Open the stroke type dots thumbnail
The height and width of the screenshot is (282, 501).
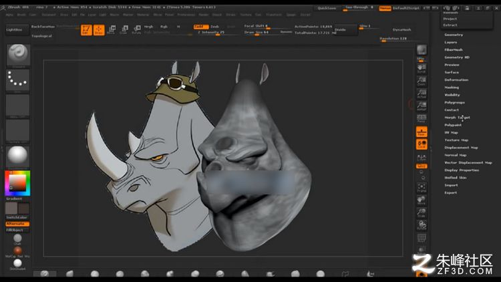(x=17, y=80)
